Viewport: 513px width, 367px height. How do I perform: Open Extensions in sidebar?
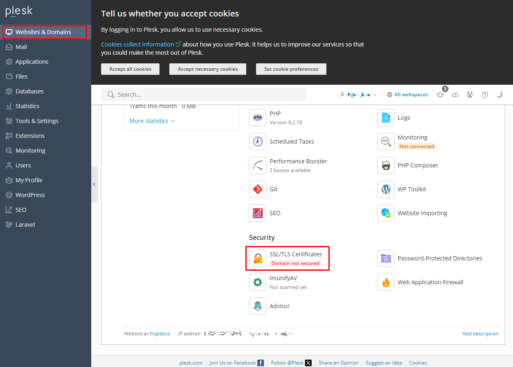click(46, 136)
